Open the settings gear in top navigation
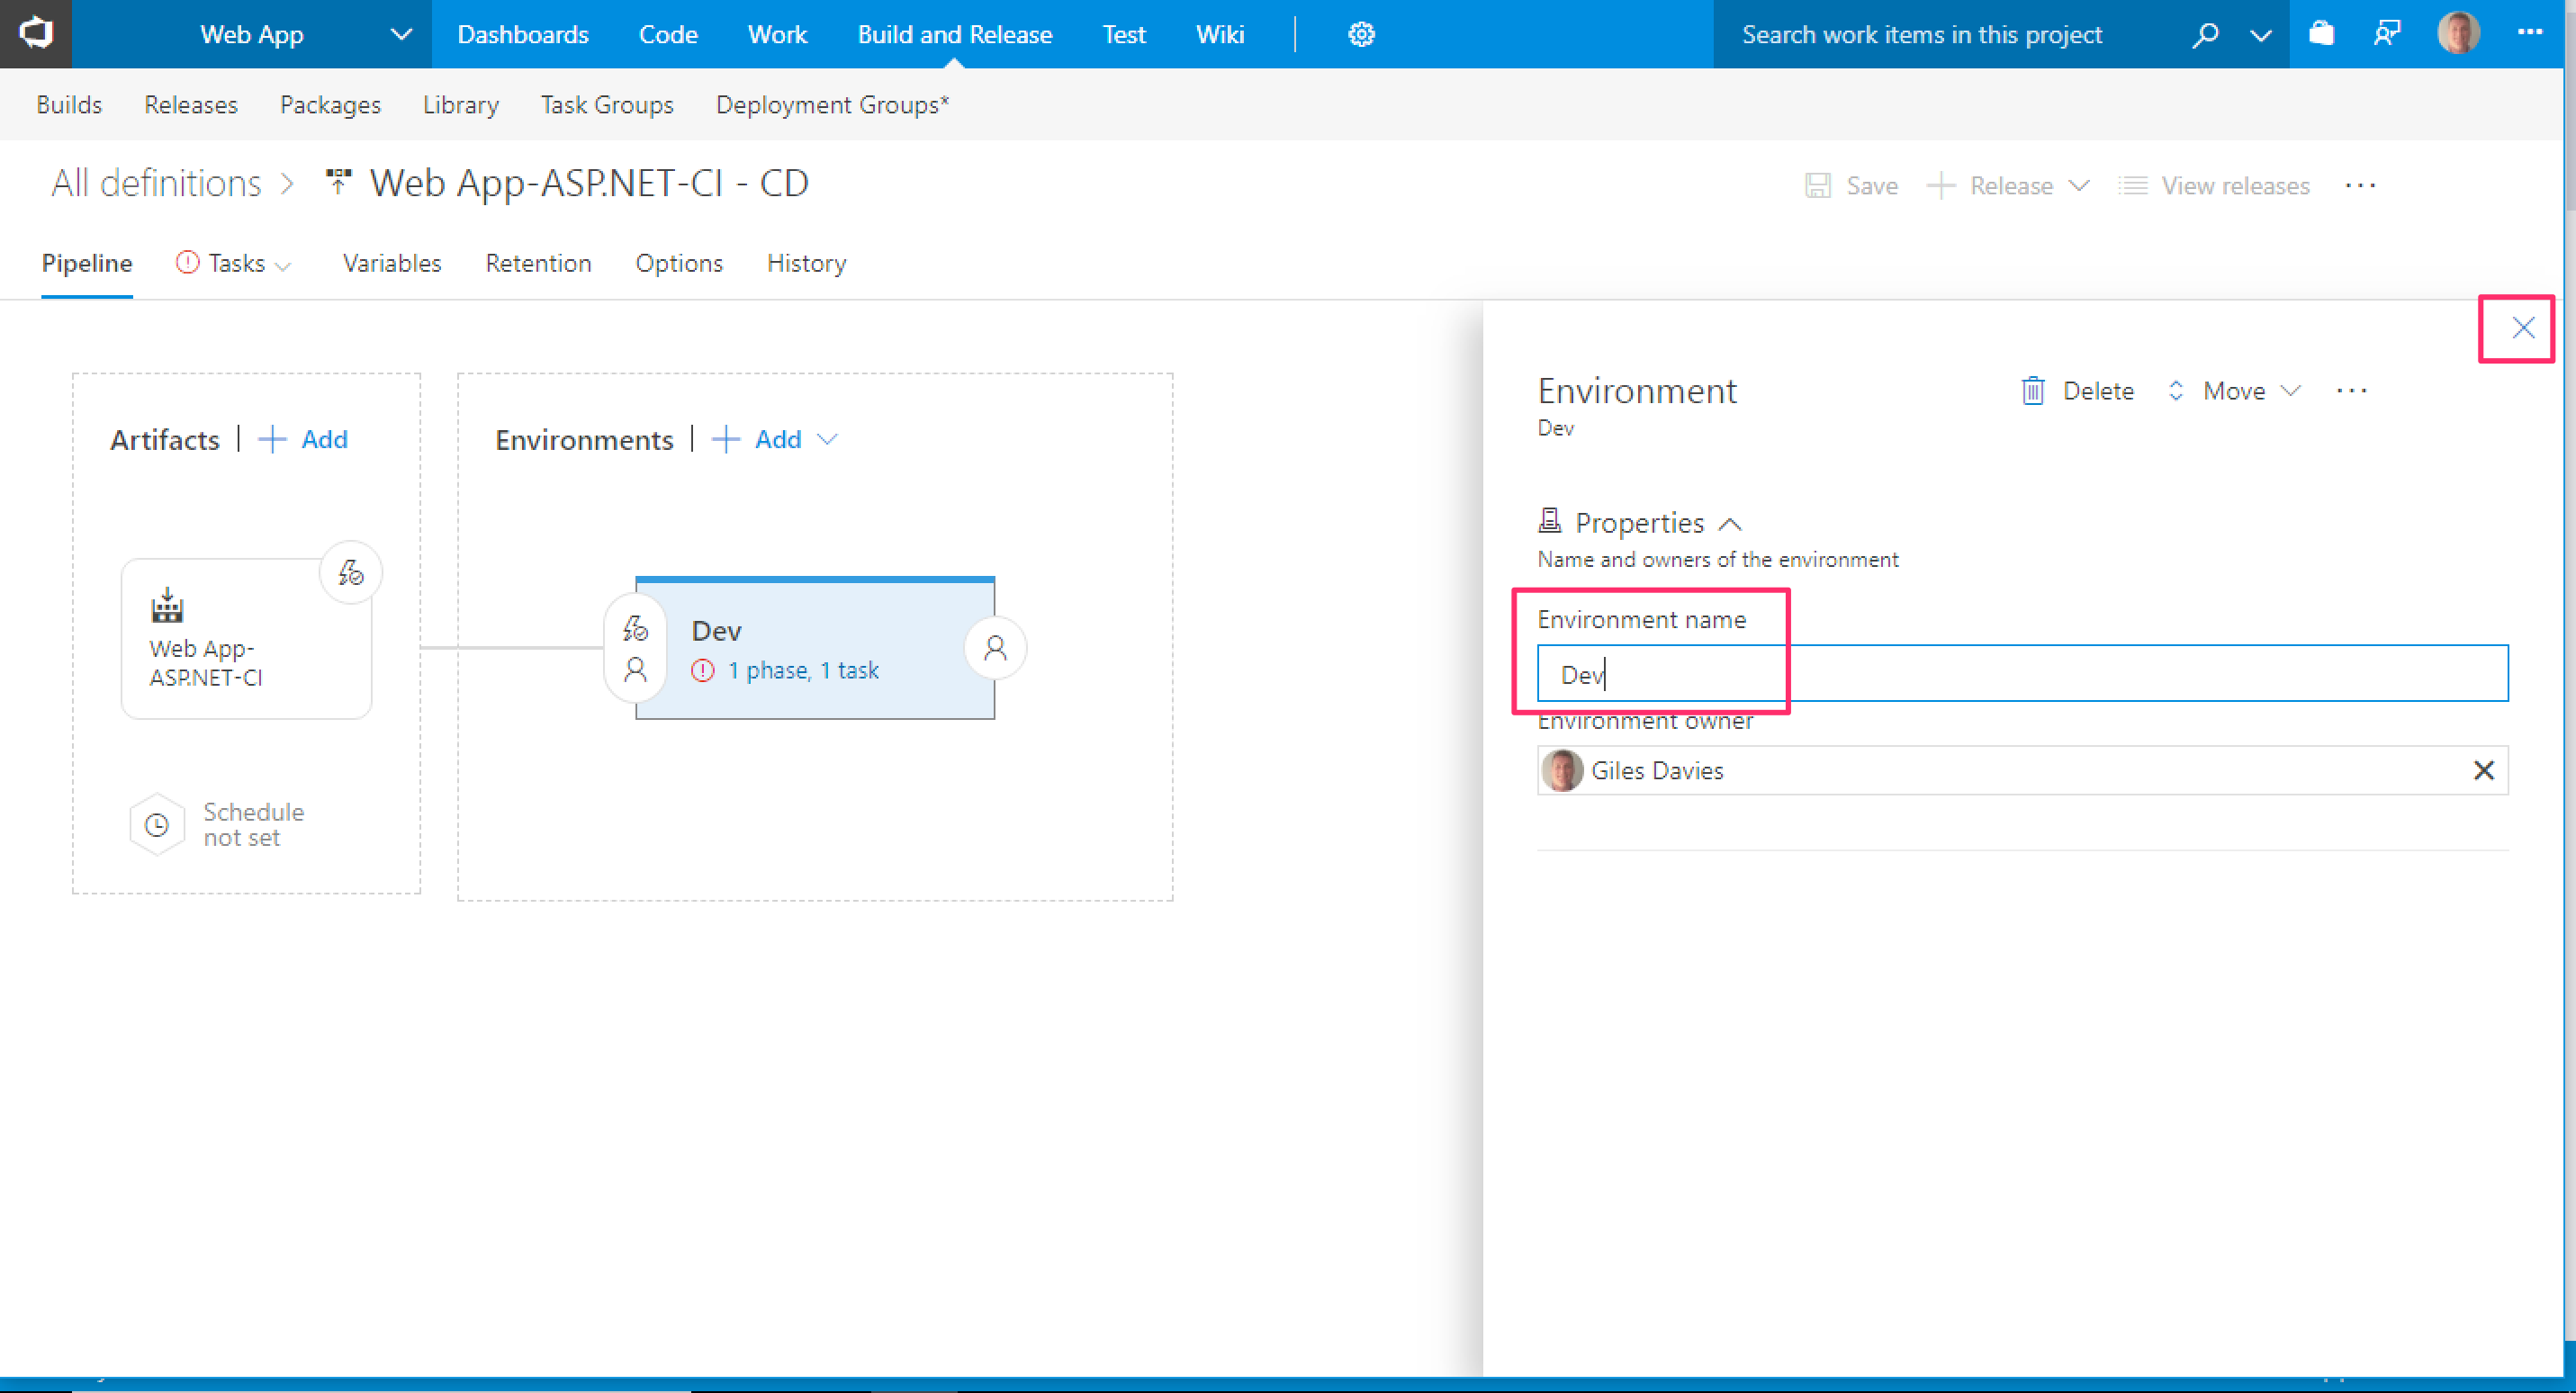The width and height of the screenshot is (2576, 1393). click(x=1360, y=35)
